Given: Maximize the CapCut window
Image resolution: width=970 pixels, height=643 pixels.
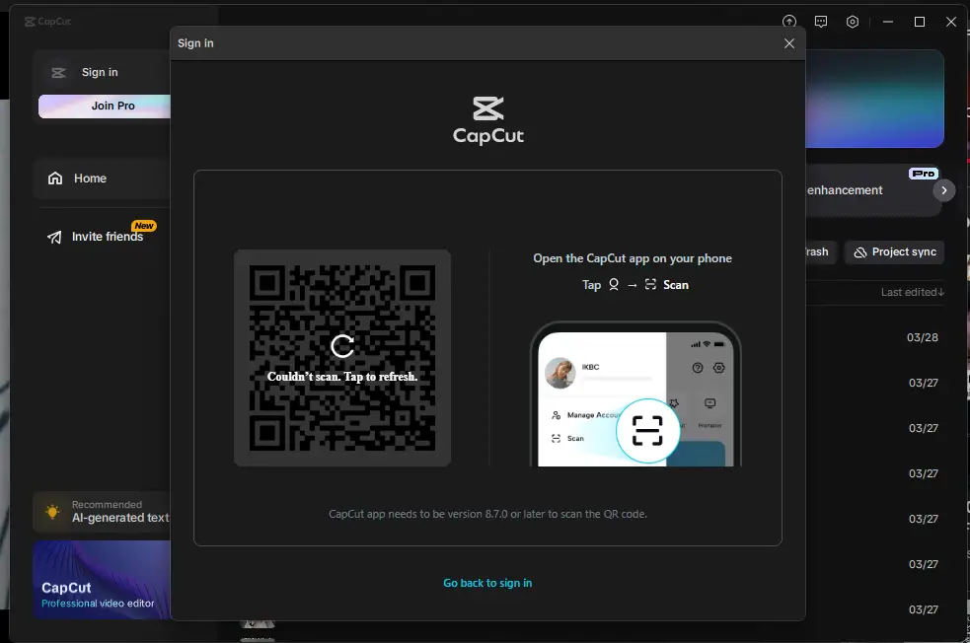Looking at the screenshot, I should 920,22.
